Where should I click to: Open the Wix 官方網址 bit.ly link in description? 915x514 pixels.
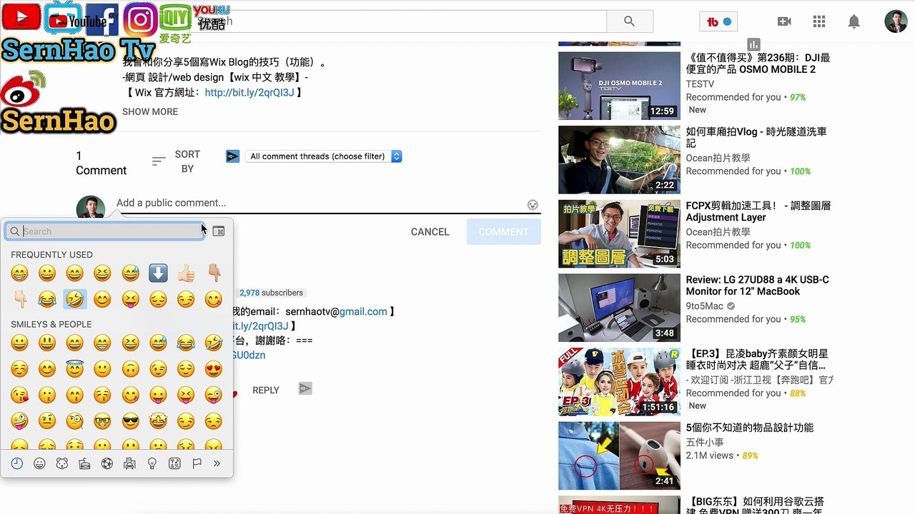249,93
